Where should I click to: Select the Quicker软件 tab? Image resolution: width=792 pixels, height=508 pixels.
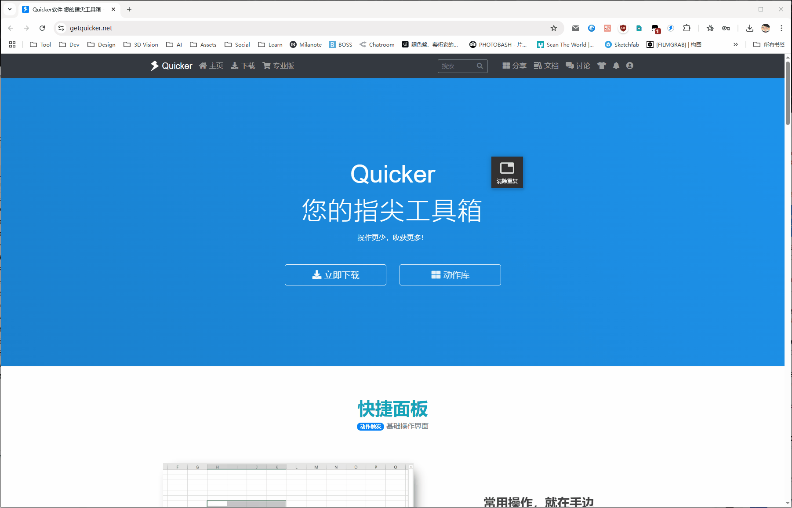click(x=69, y=9)
